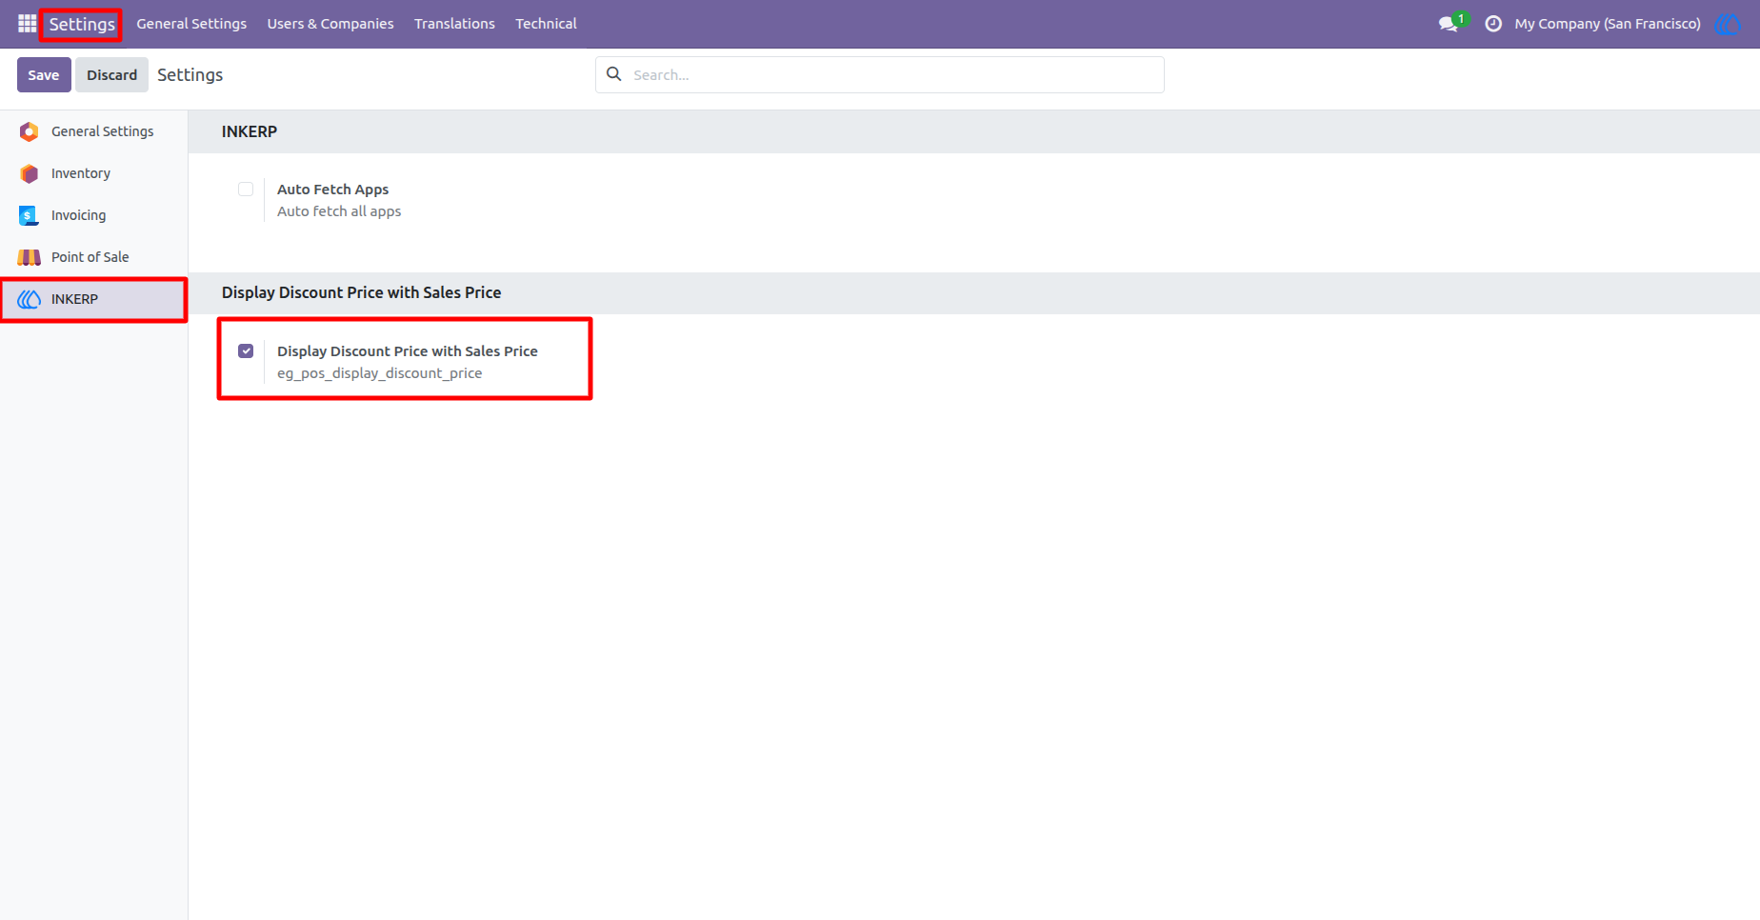The image size is (1760, 920).
Task: Click the INKERP sidebar logo icon
Action: pos(30,299)
